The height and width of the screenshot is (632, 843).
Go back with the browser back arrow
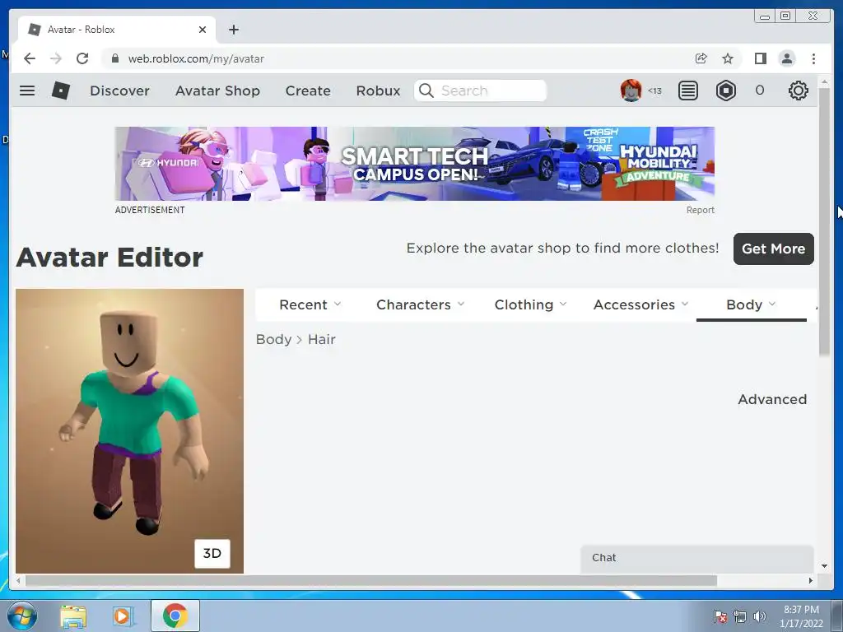point(30,58)
